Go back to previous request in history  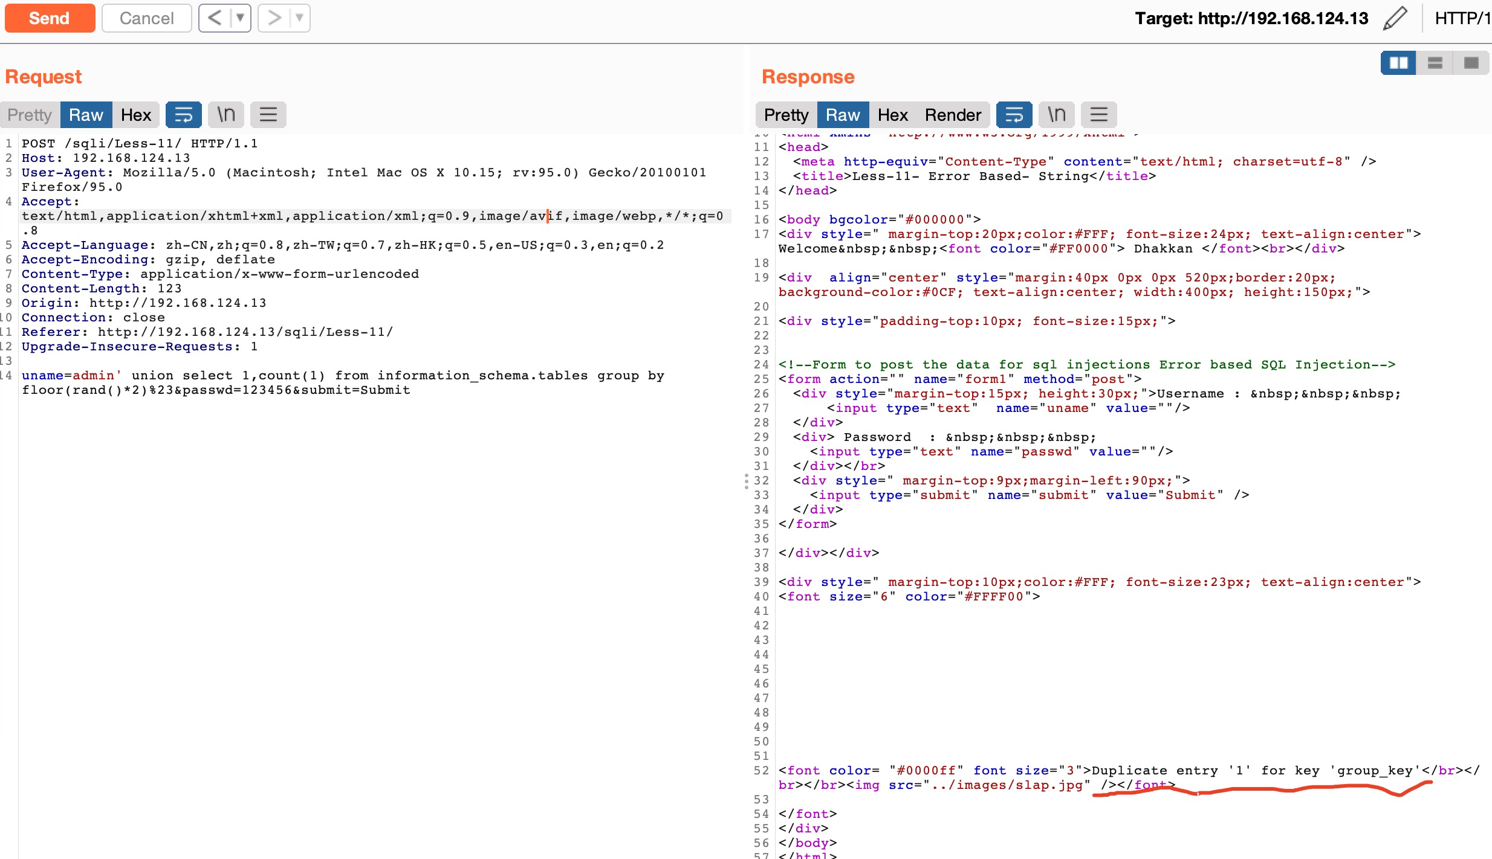click(x=215, y=18)
